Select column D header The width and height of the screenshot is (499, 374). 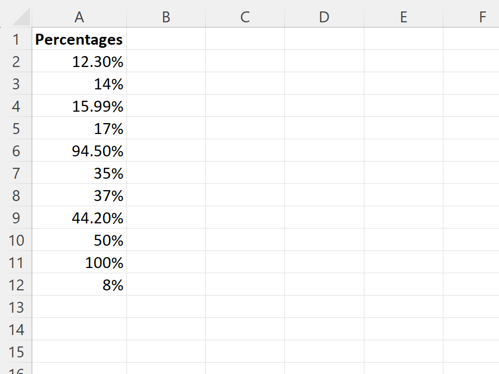(x=324, y=17)
